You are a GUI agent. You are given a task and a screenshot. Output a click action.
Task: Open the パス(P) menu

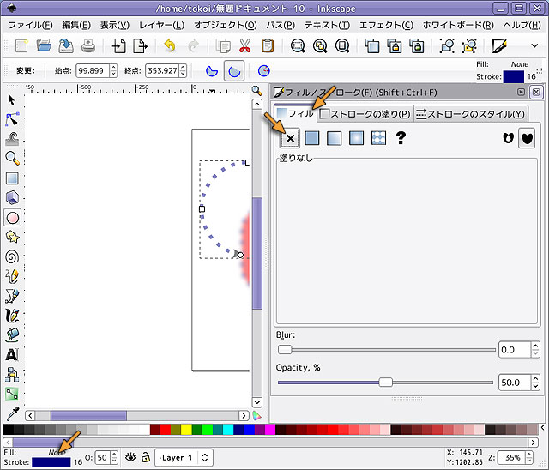click(x=281, y=25)
